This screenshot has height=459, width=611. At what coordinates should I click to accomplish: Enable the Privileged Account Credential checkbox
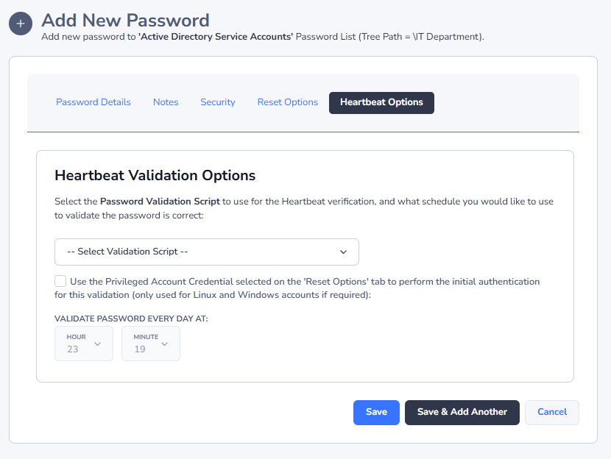[x=60, y=281]
